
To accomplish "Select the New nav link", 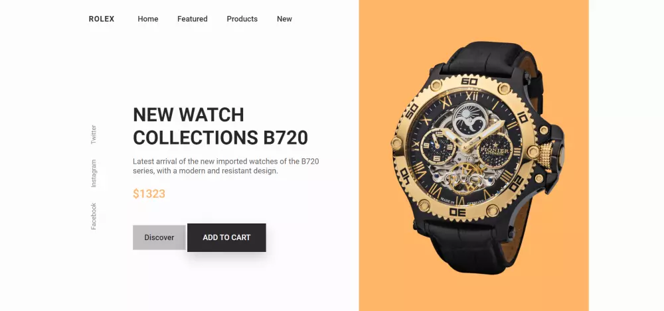I will (284, 19).
